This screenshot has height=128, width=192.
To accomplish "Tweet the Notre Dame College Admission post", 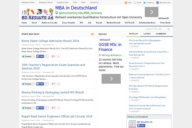I will [27, 56].
